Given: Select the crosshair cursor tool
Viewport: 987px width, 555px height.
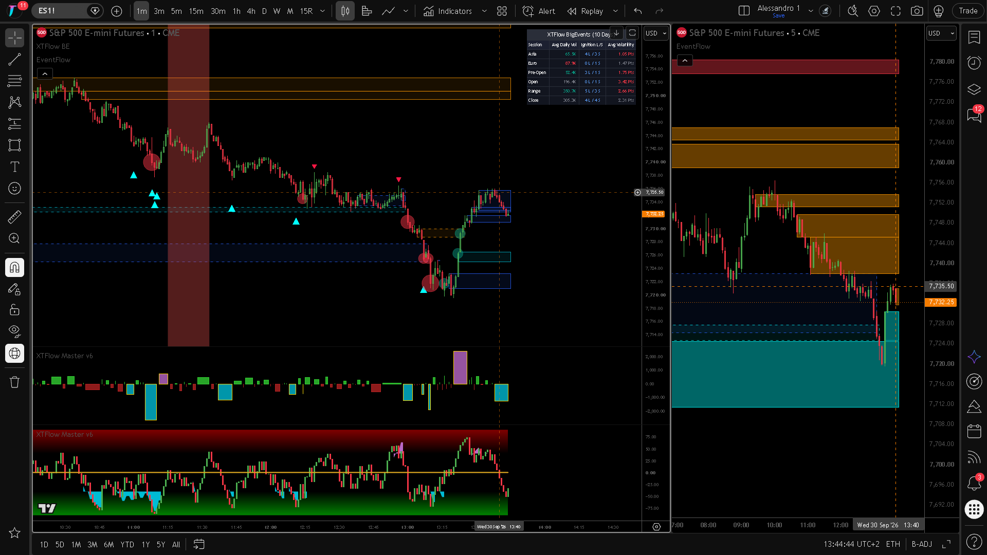Looking at the screenshot, I should click(x=14, y=38).
